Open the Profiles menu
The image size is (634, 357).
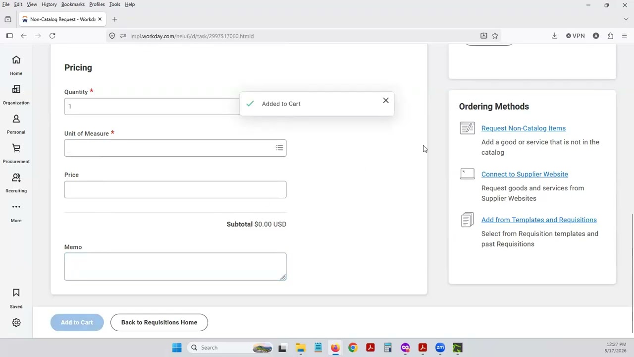[x=97, y=4]
